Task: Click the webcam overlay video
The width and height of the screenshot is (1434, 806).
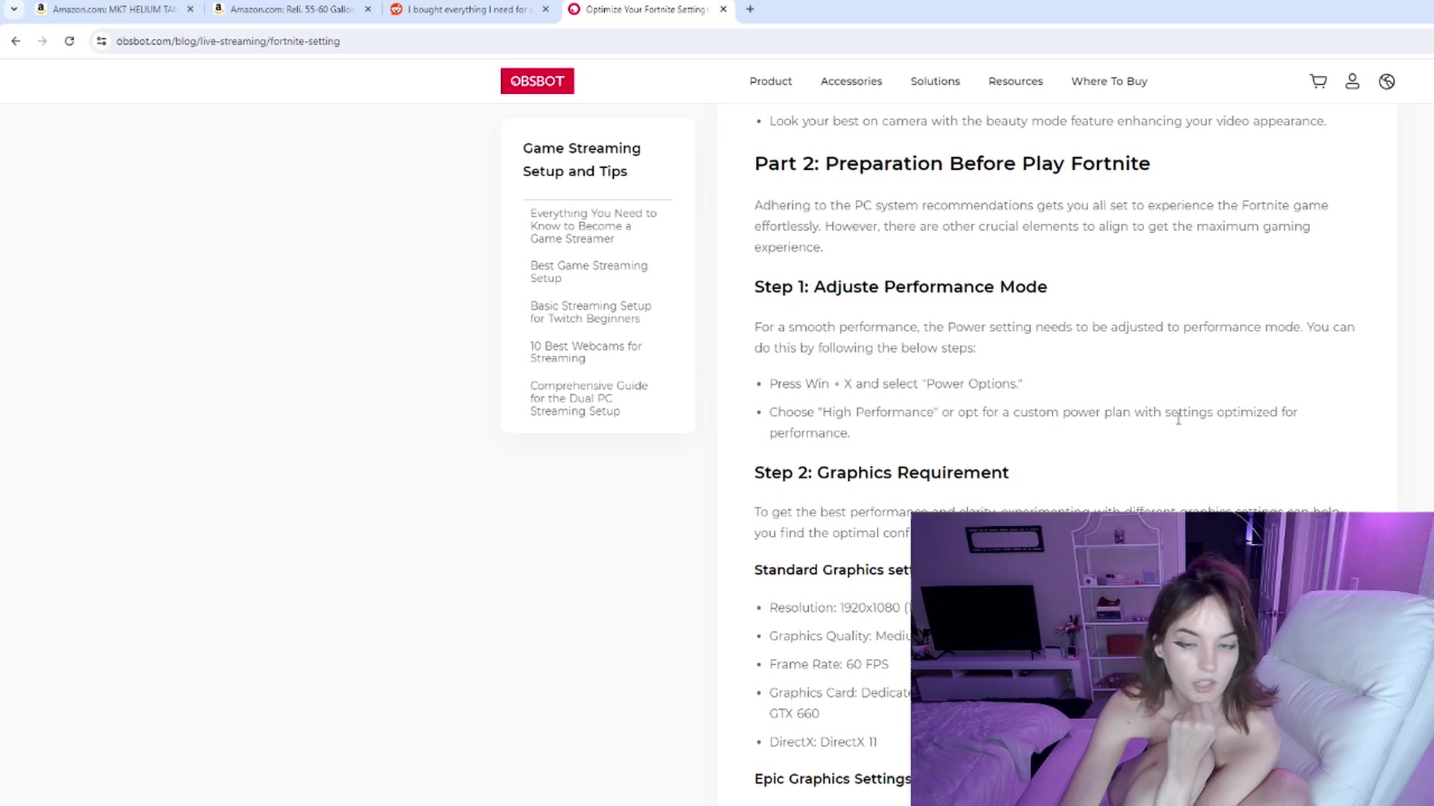Action: point(1173,659)
